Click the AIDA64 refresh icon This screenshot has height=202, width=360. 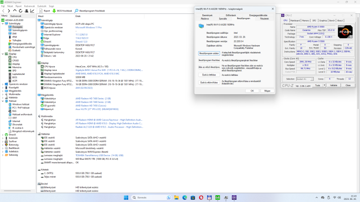[20, 11]
